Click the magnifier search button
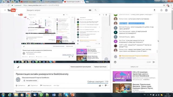This screenshot has height=97, width=173. (x=95, y=10)
